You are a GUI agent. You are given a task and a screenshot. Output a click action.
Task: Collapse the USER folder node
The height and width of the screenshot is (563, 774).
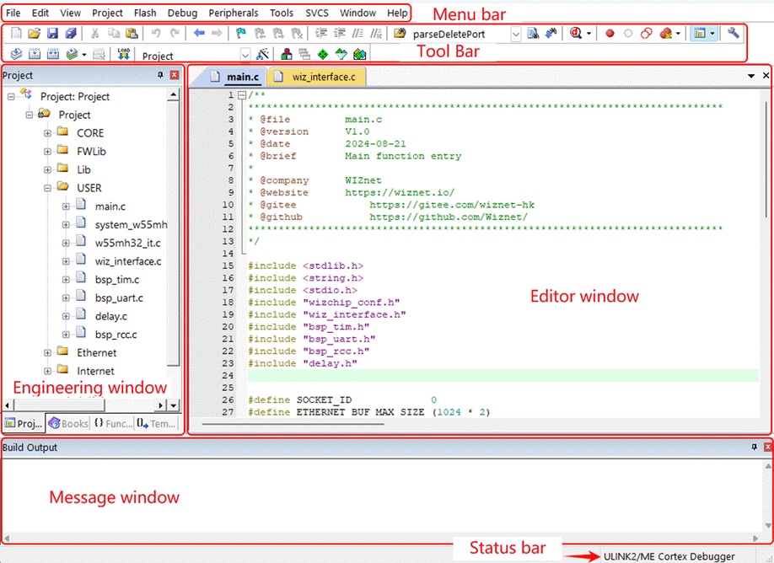[47, 188]
